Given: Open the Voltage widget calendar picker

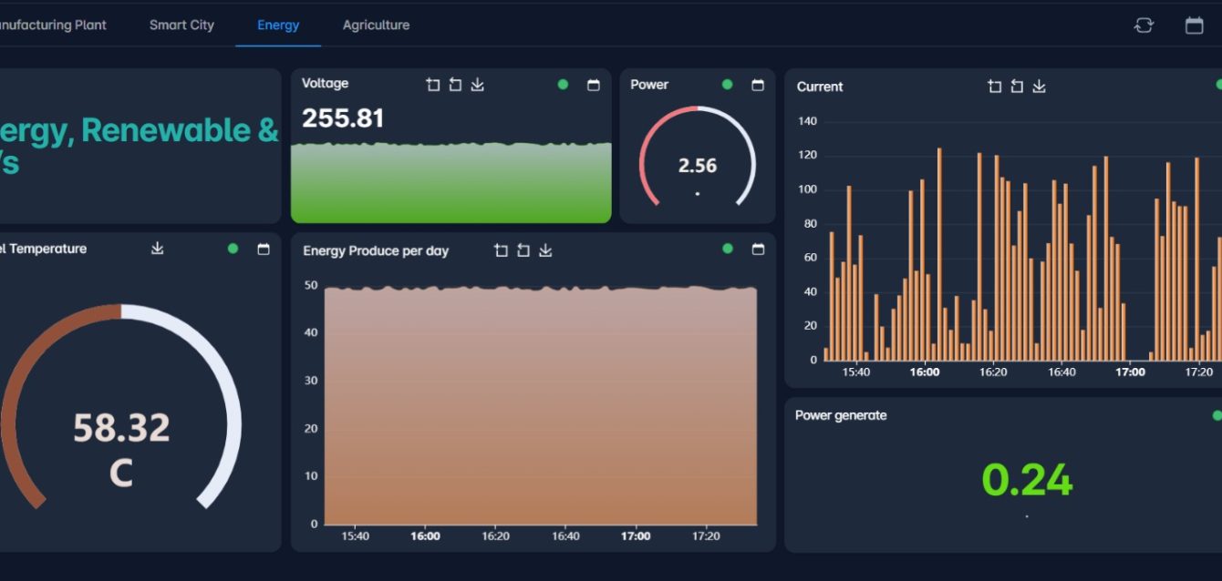Looking at the screenshot, I should click(594, 85).
